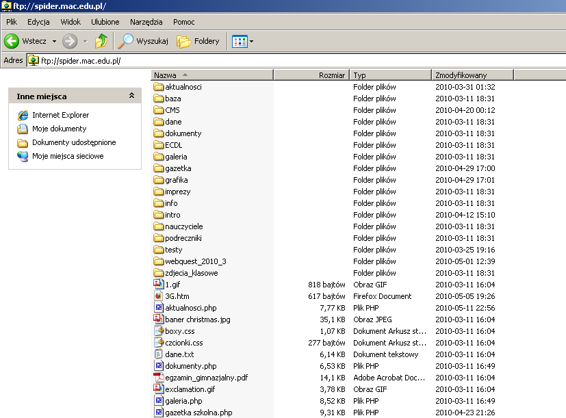
Task: Open the Pomoc menu
Action: (183, 22)
